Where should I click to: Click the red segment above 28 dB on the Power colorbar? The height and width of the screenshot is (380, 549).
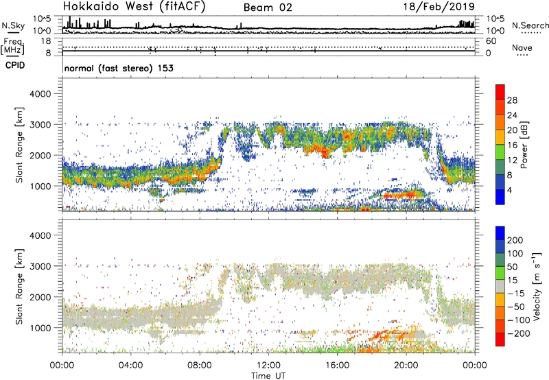[x=500, y=92]
